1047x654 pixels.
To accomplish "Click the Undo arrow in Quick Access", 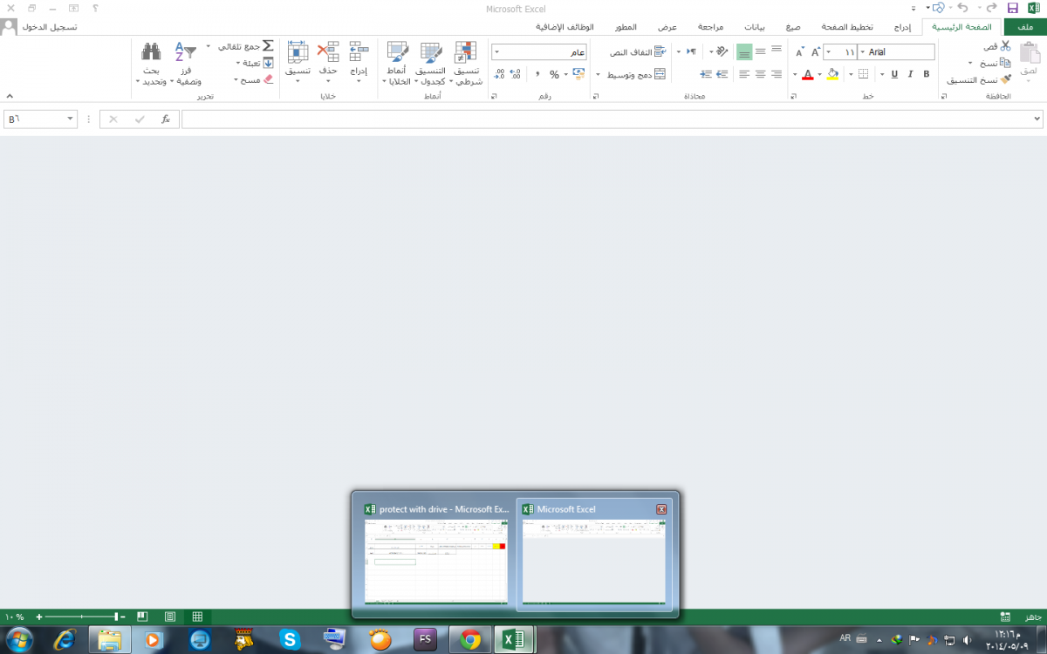I will pyautogui.click(x=963, y=8).
